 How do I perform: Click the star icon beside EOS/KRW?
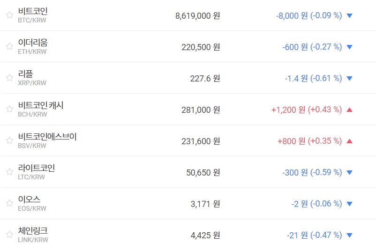(x=9, y=203)
